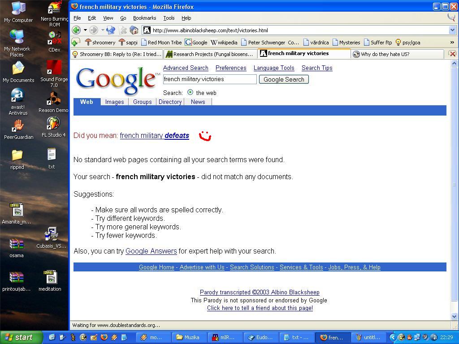Open the Images tab on Google
The width and height of the screenshot is (459, 344).
tap(114, 102)
